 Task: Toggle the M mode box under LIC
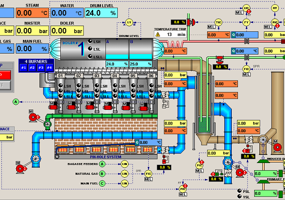tap(237, 13)
